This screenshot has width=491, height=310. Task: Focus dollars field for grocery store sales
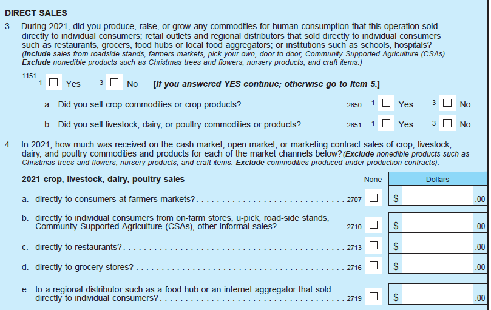click(437, 266)
